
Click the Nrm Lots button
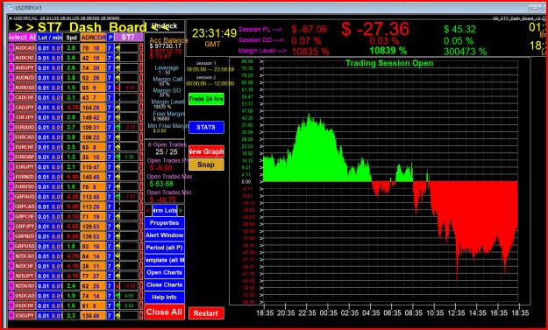point(164,210)
